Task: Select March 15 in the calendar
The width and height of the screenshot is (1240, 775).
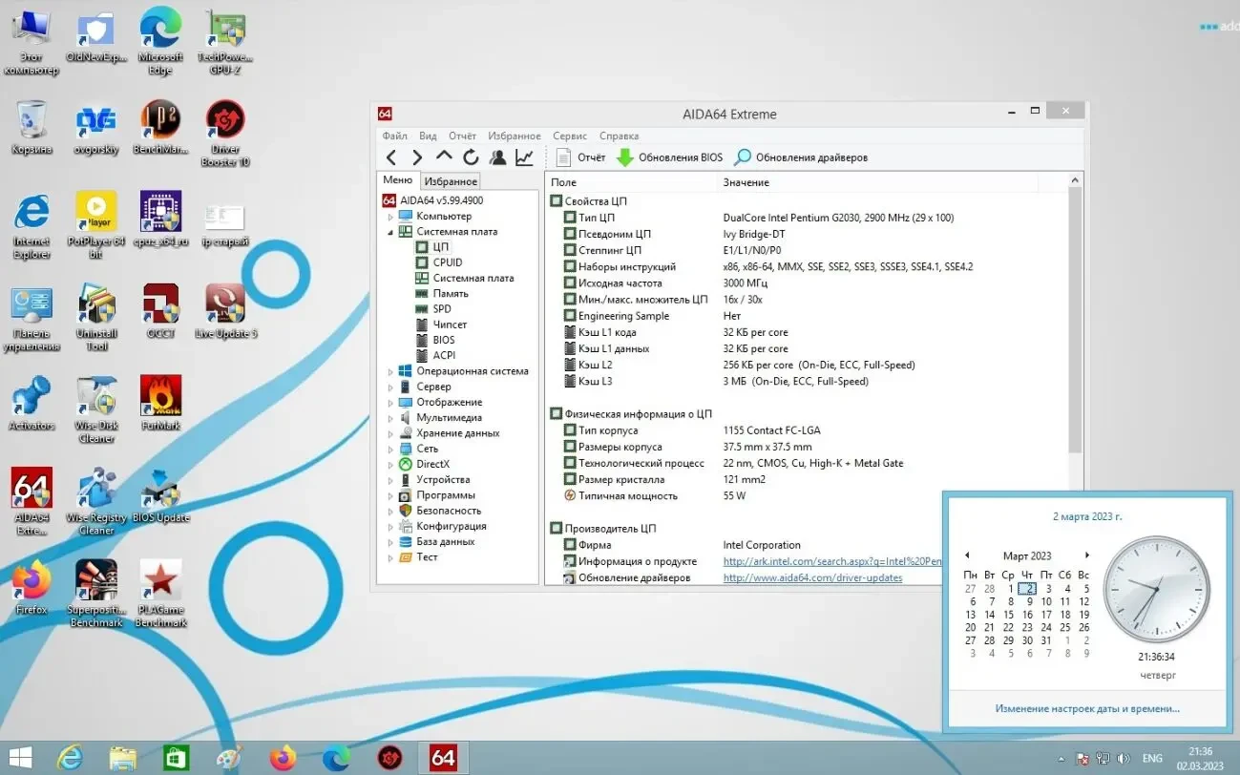Action: click(1008, 614)
